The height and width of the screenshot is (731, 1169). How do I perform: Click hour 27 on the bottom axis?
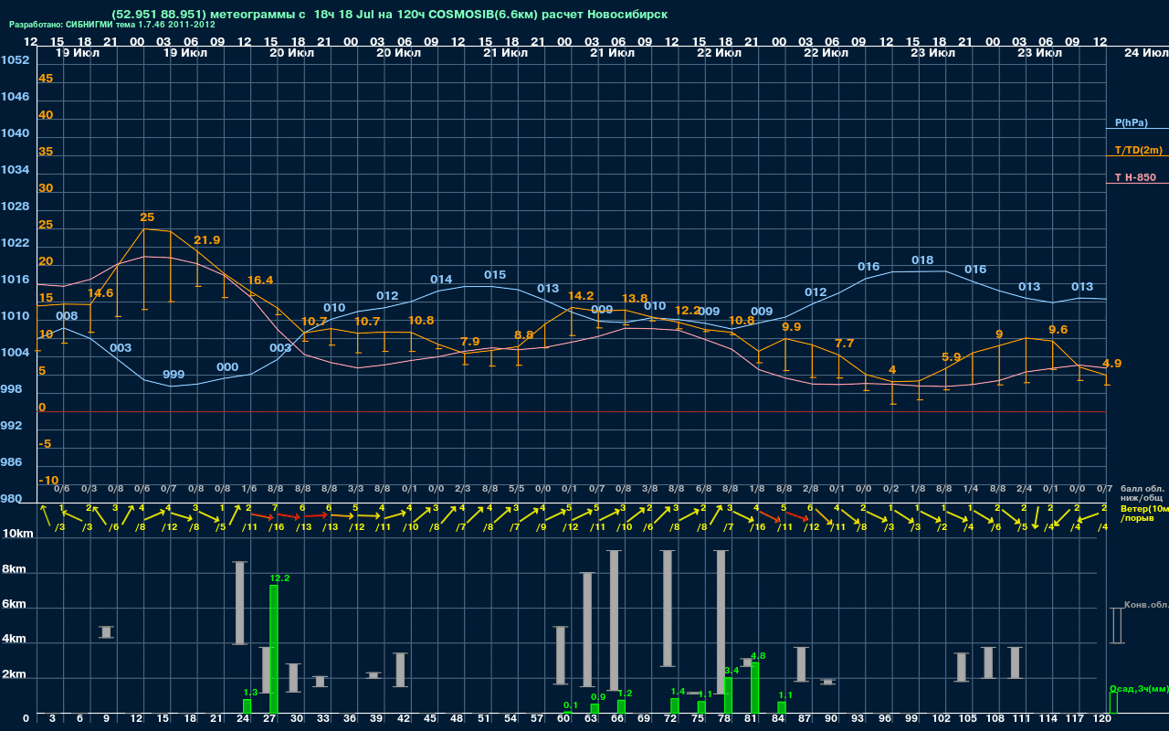270,720
